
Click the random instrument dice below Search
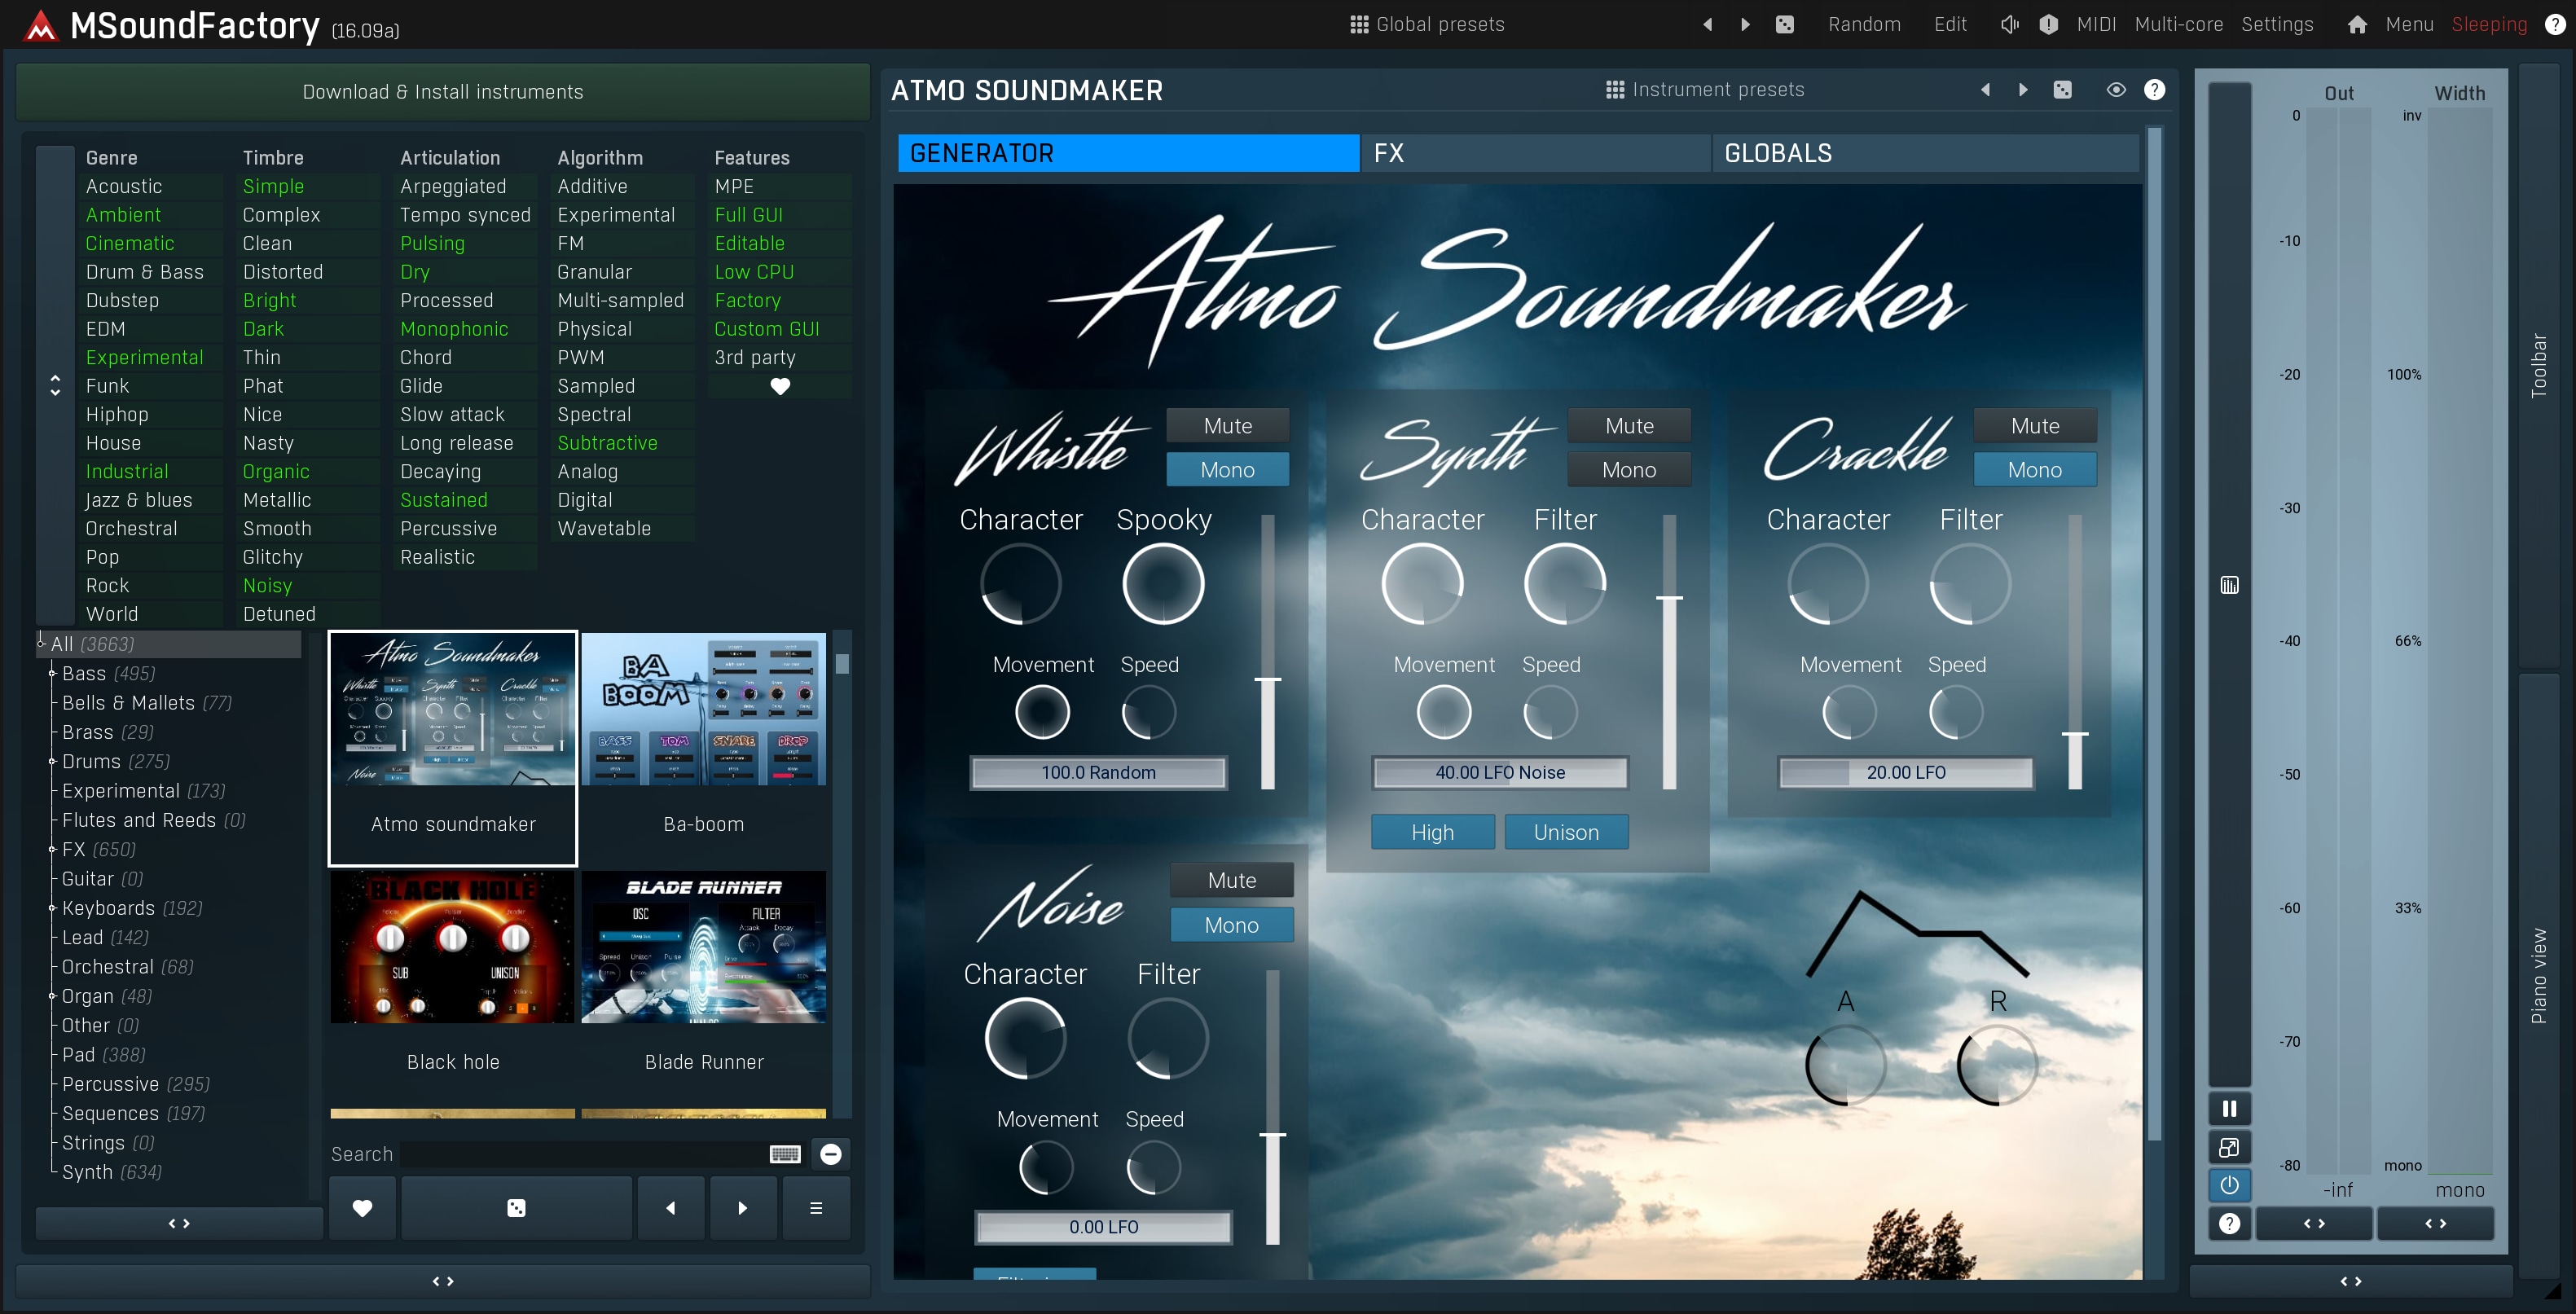click(x=516, y=1208)
